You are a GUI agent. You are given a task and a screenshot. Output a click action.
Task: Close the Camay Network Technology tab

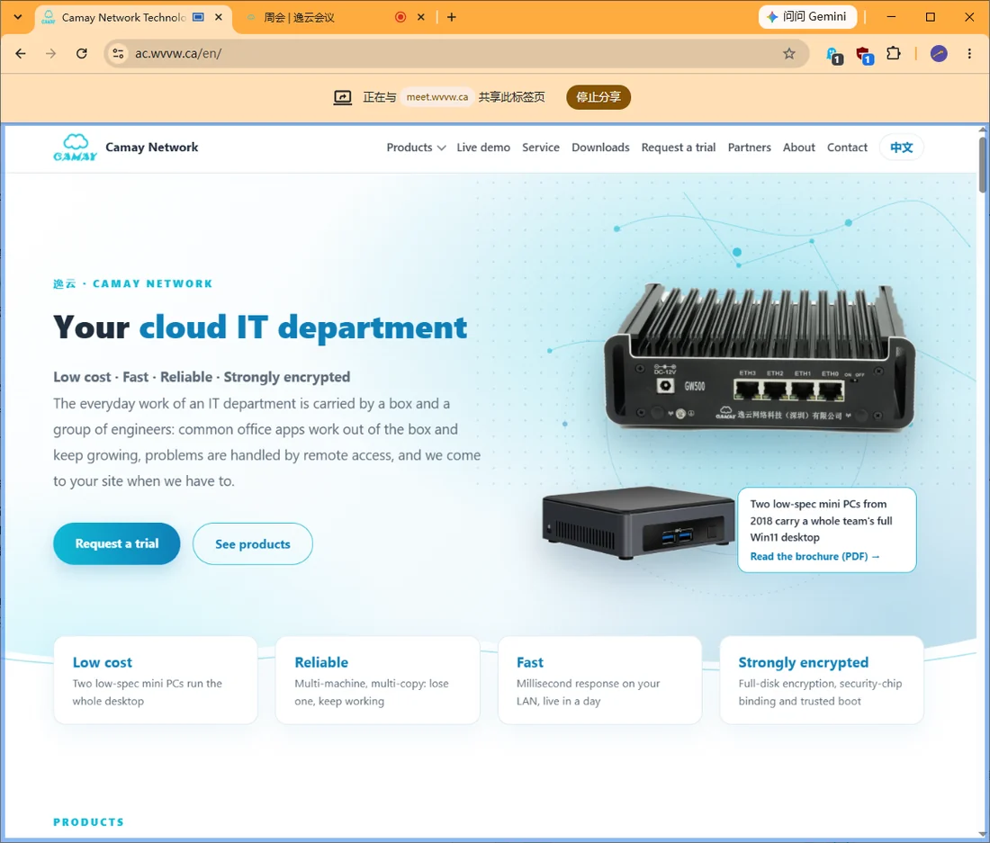click(219, 17)
